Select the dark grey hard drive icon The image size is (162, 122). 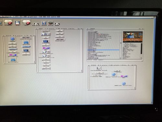point(51,23)
